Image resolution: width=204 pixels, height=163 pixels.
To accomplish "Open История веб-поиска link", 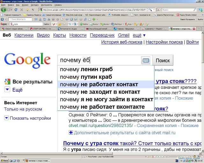I will [x=122, y=42].
